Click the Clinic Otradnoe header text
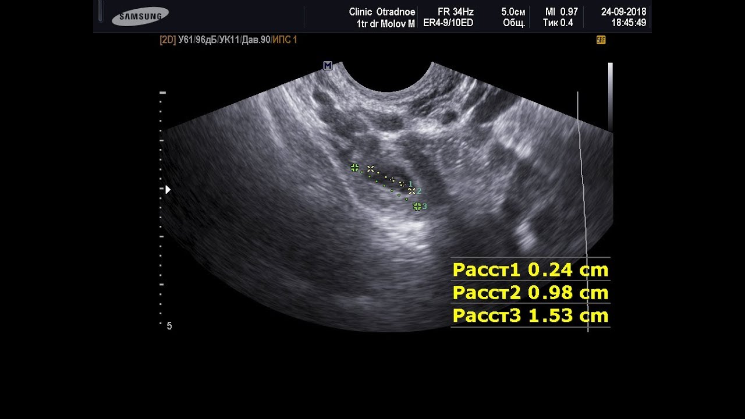The image size is (745, 419). click(382, 12)
